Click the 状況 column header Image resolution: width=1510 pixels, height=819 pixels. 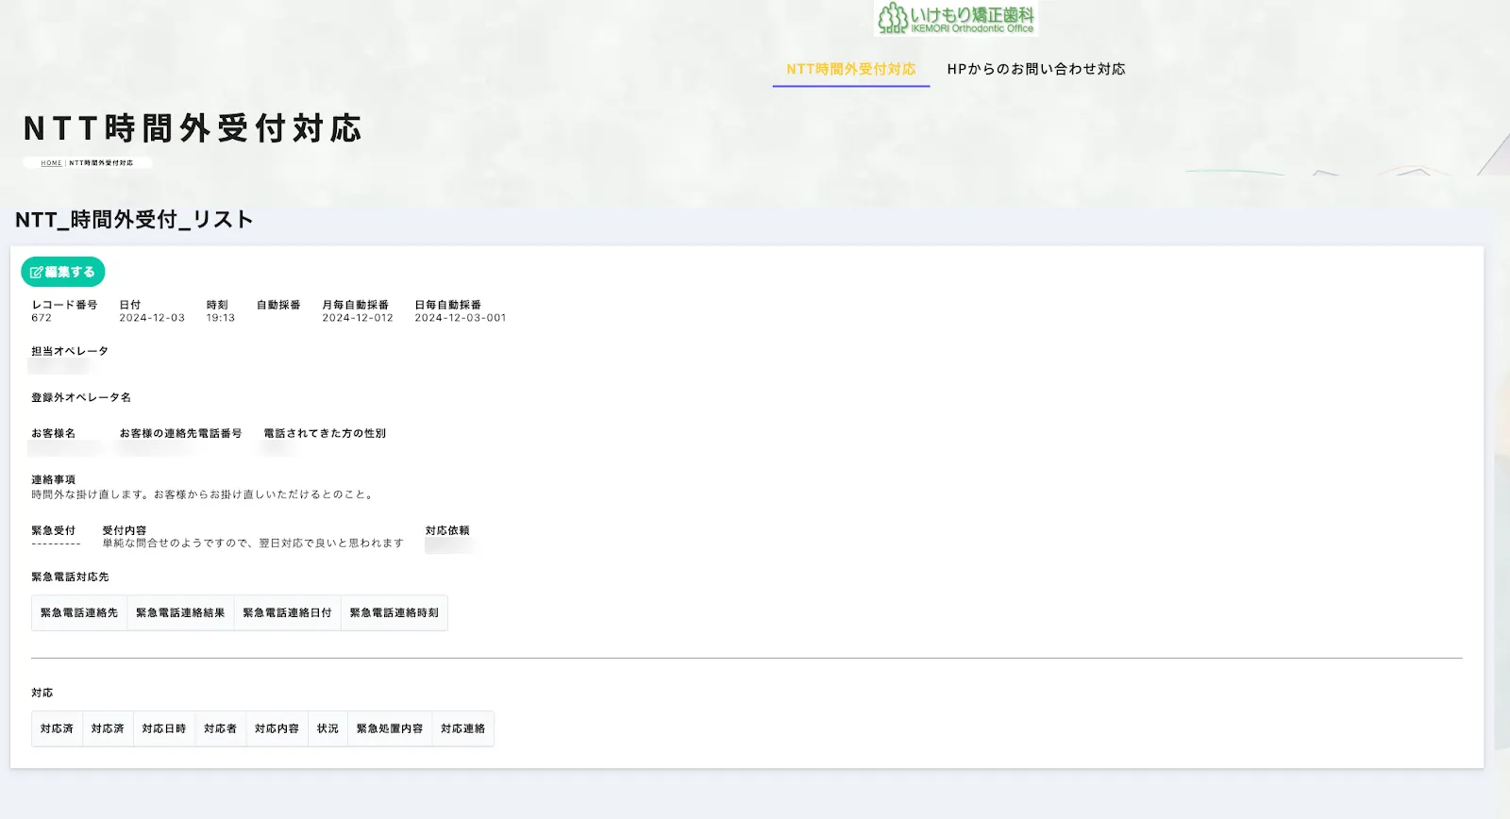pos(327,729)
